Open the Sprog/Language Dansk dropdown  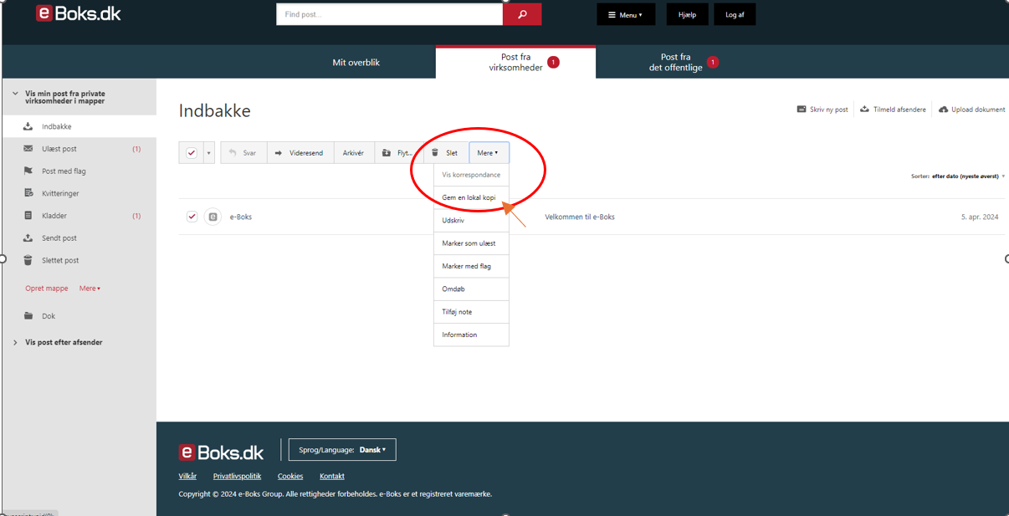coord(342,450)
